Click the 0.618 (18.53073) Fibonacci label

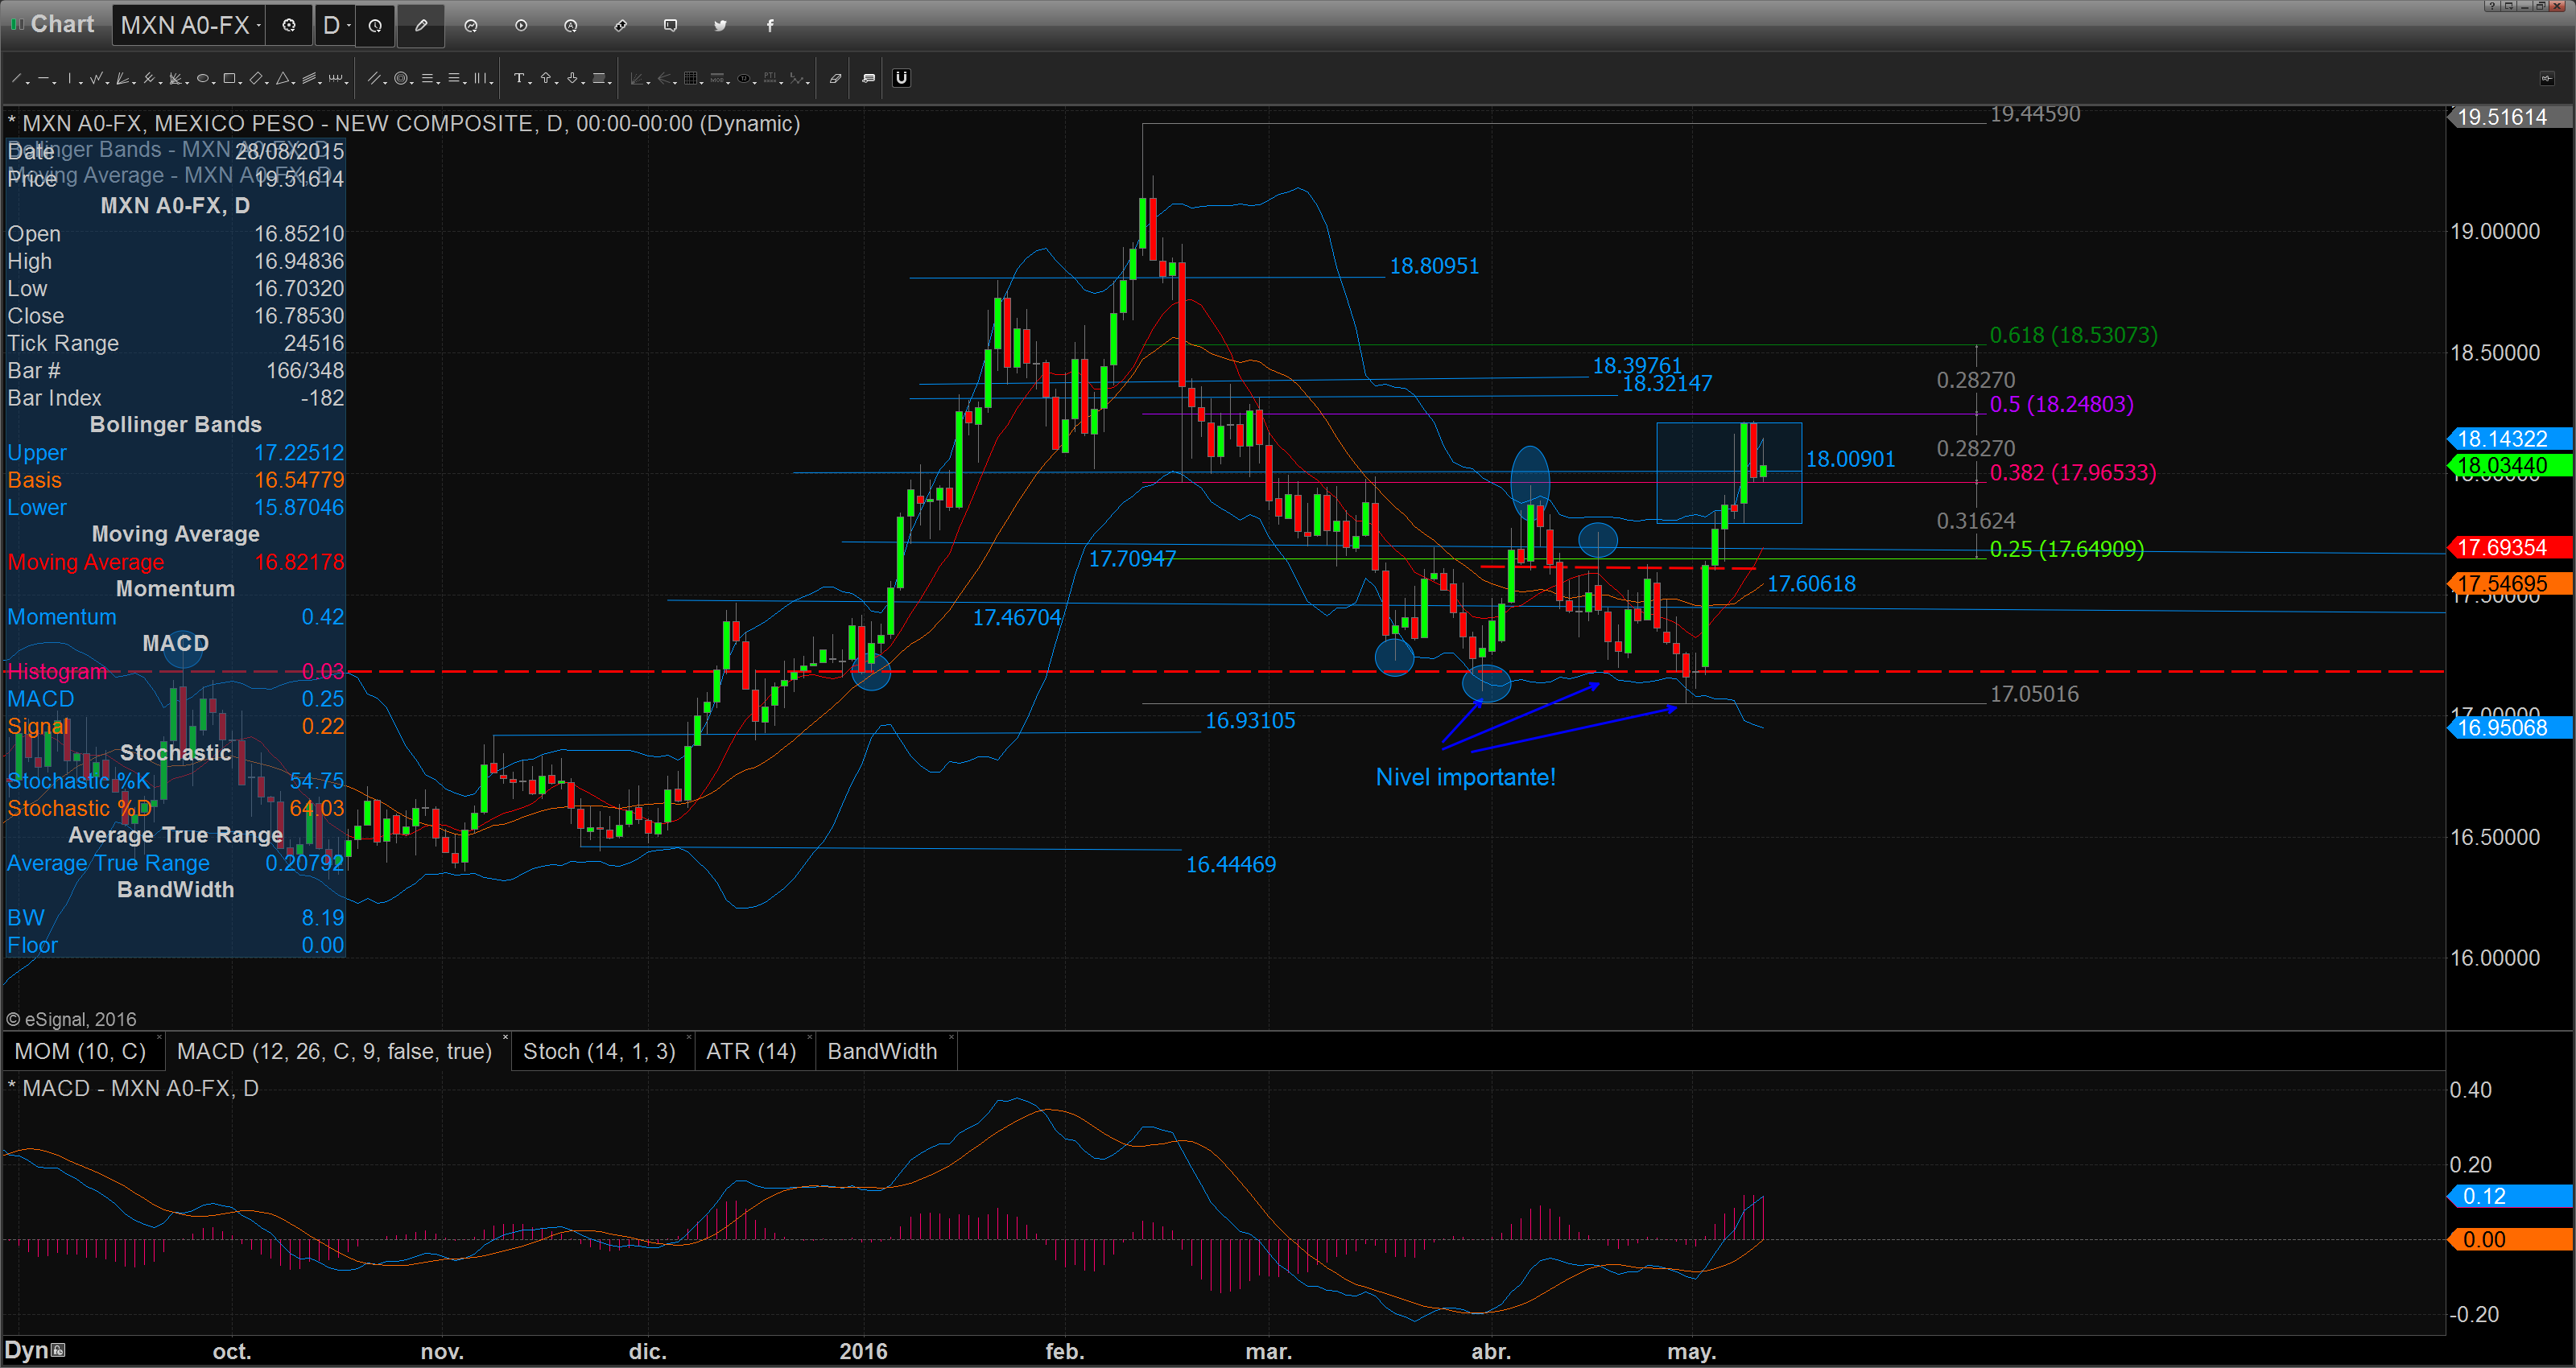click(2073, 335)
